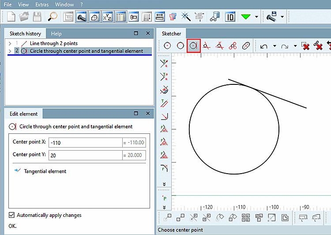Viewport: 331px width, 235px height.
Task: Open the Extras menu
Action: tap(42, 4)
